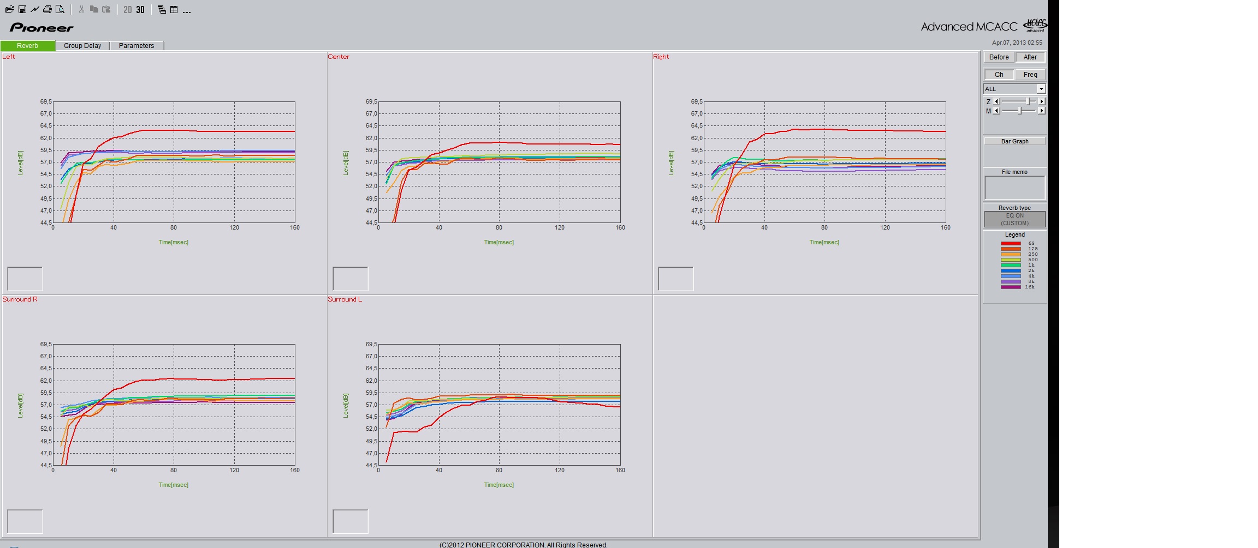Click inside the File memo text box
The image size is (1258, 548).
[1014, 188]
